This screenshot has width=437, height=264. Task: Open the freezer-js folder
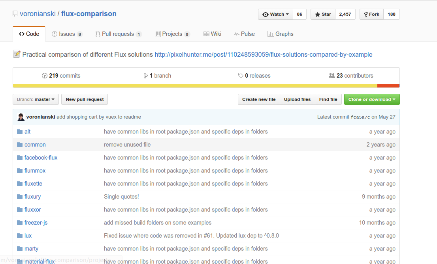coord(36,223)
